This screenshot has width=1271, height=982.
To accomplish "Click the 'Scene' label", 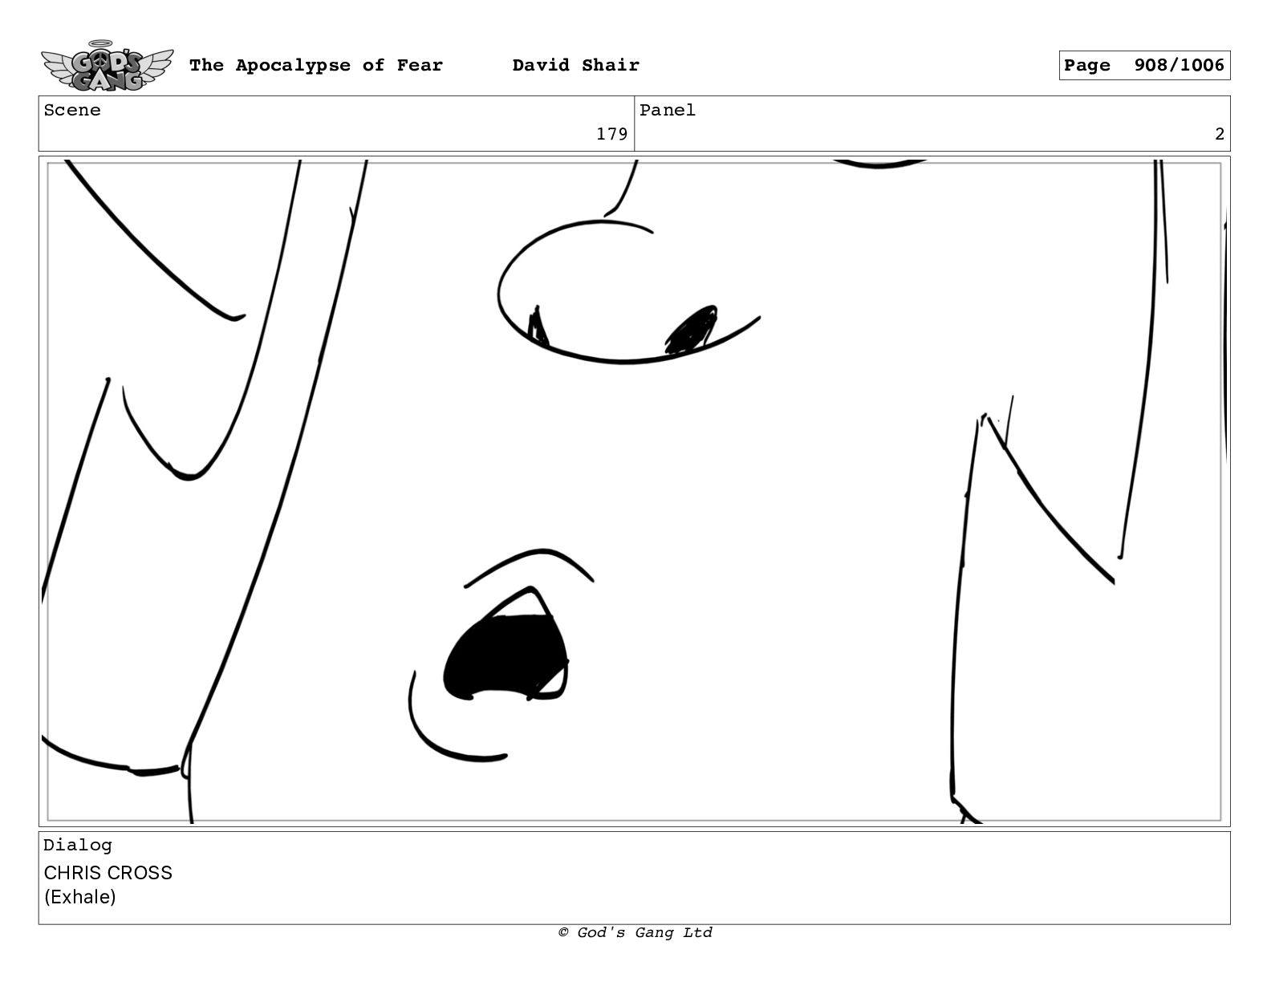I will [x=72, y=110].
